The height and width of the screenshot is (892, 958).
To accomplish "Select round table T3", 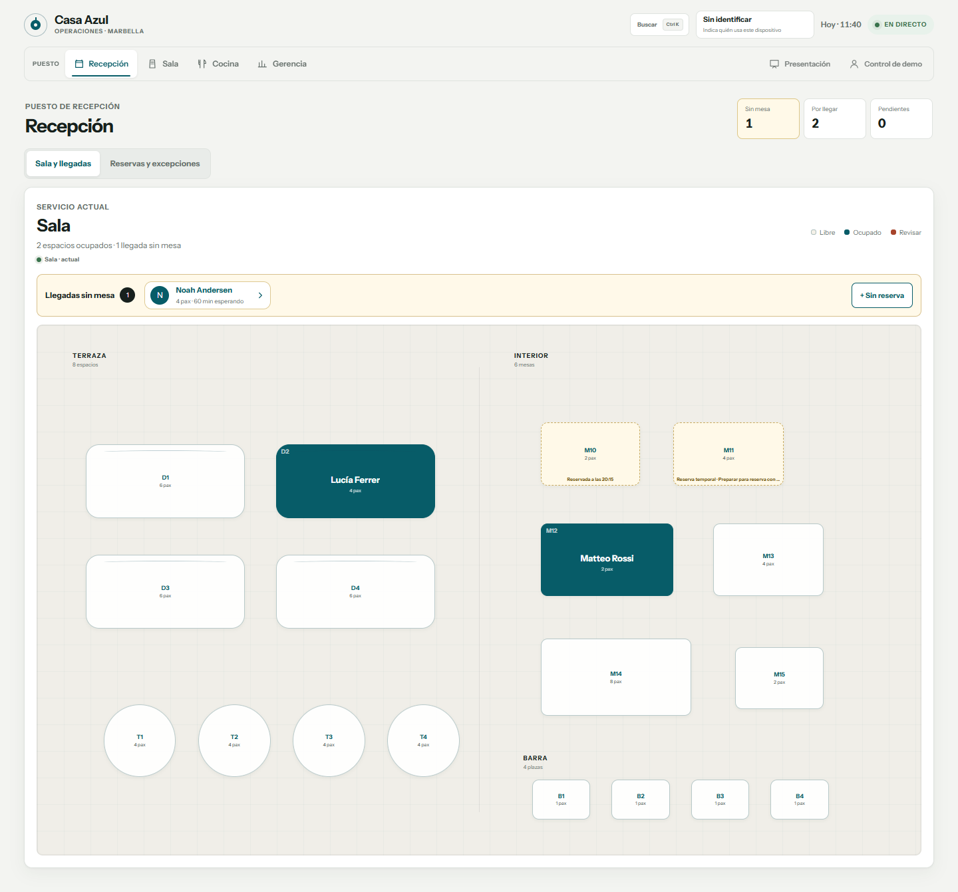I will pyautogui.click(x=329, y=740).
